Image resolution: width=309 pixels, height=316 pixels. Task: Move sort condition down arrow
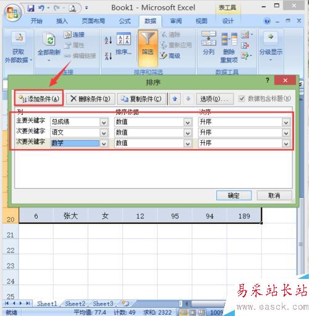[x=188, y=99]
